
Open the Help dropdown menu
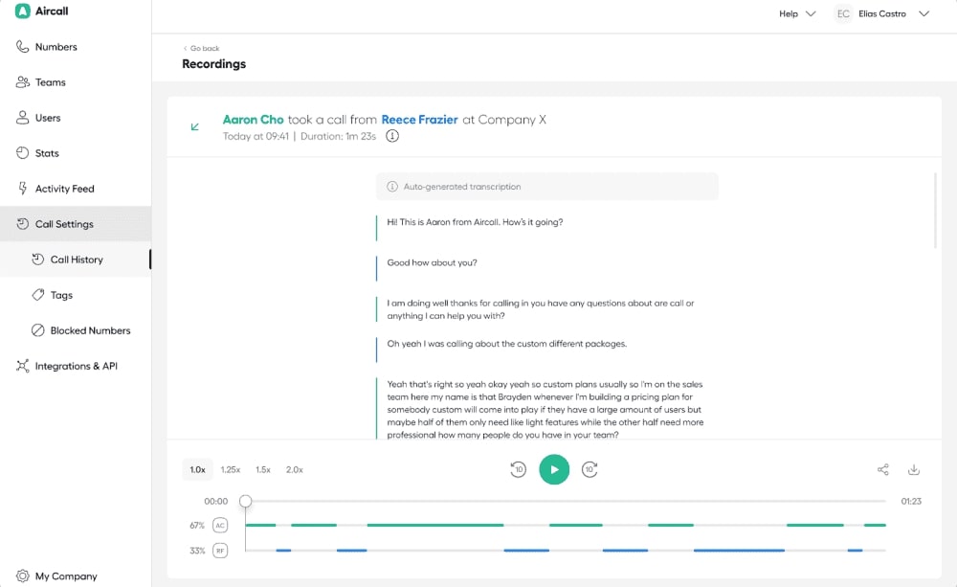click(x=796, y=14)
